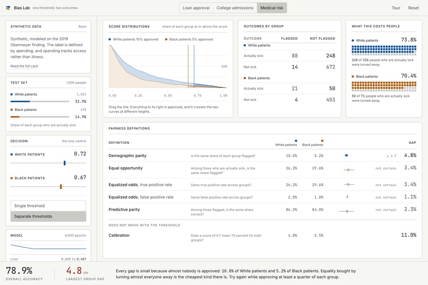Click the 0.72 White patients threshold value
428x285 pixels.
click(80, 154)
